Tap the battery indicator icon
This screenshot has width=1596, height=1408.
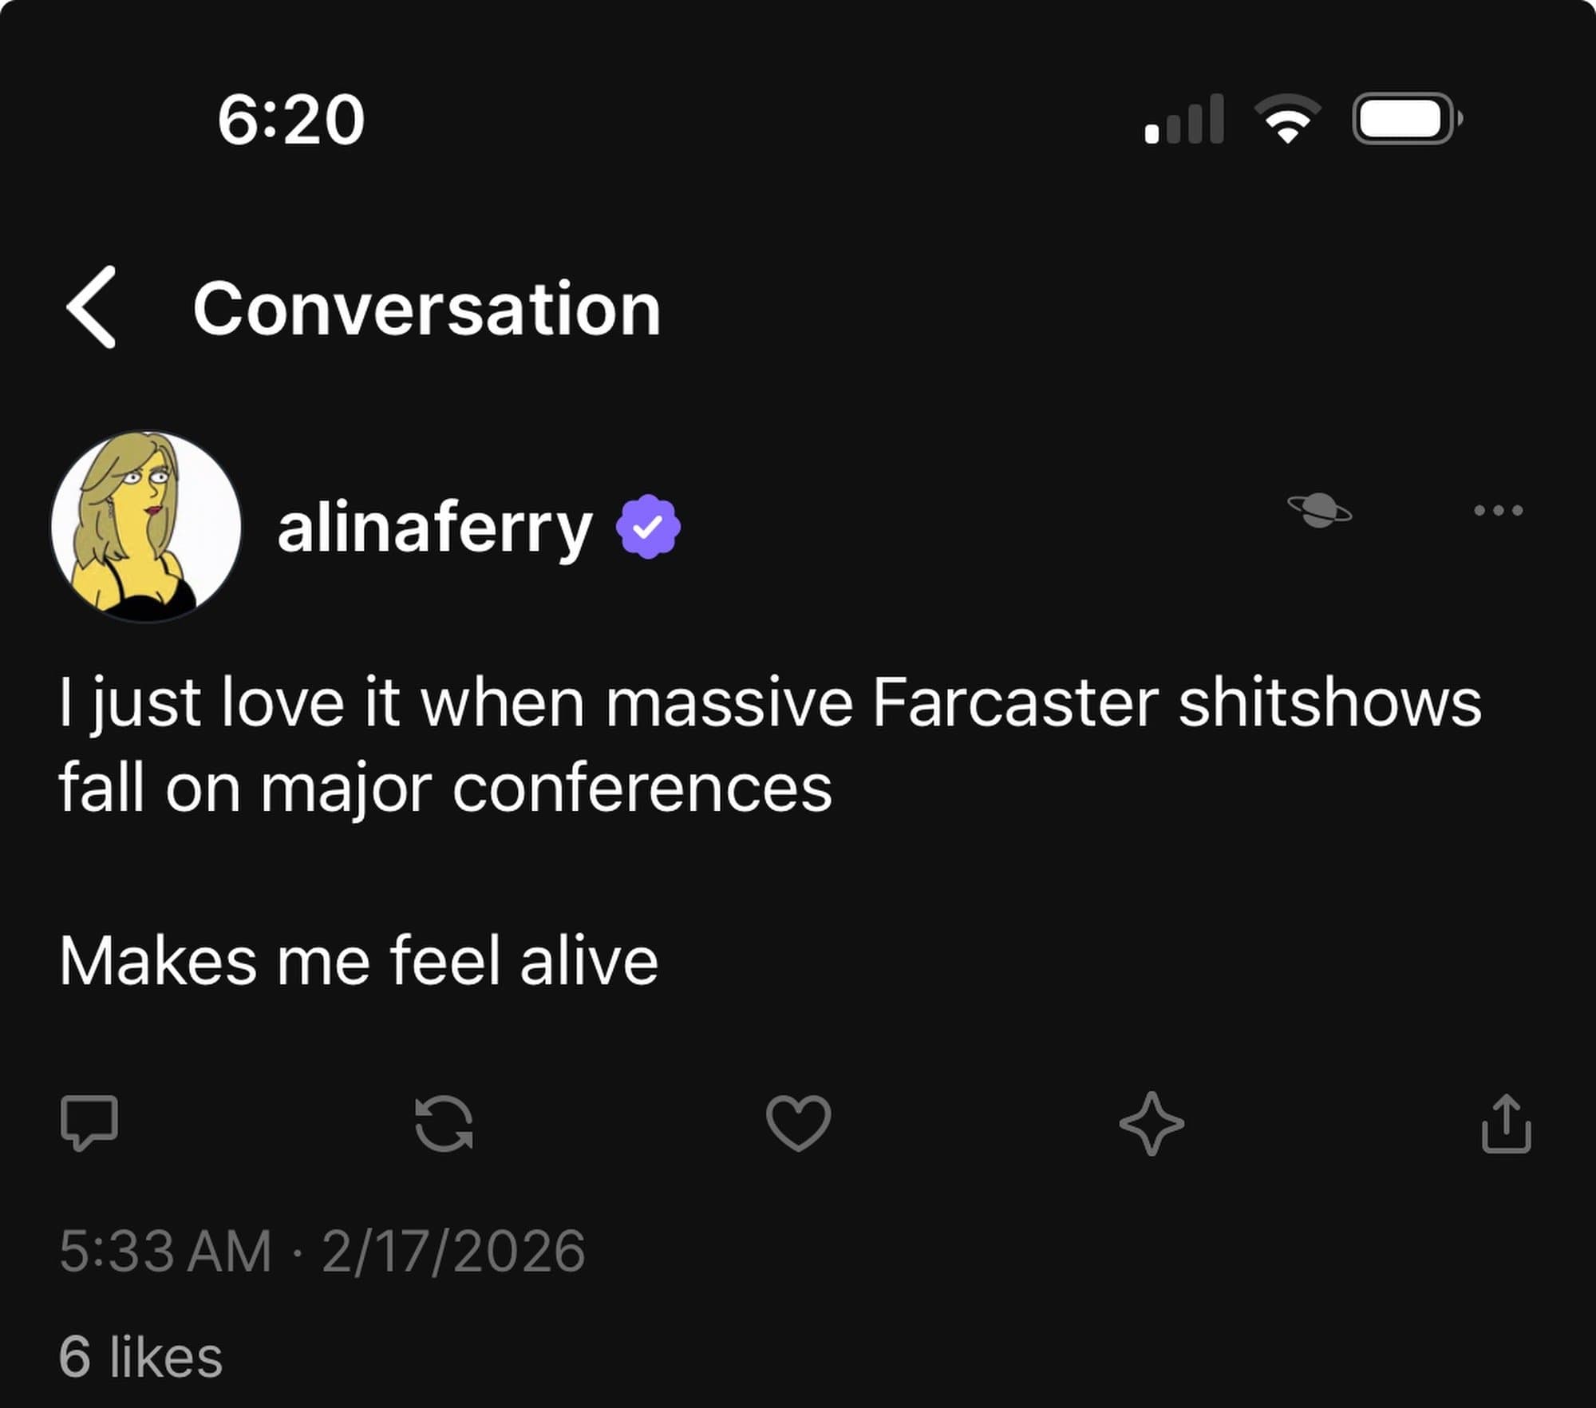(1407, 120)
